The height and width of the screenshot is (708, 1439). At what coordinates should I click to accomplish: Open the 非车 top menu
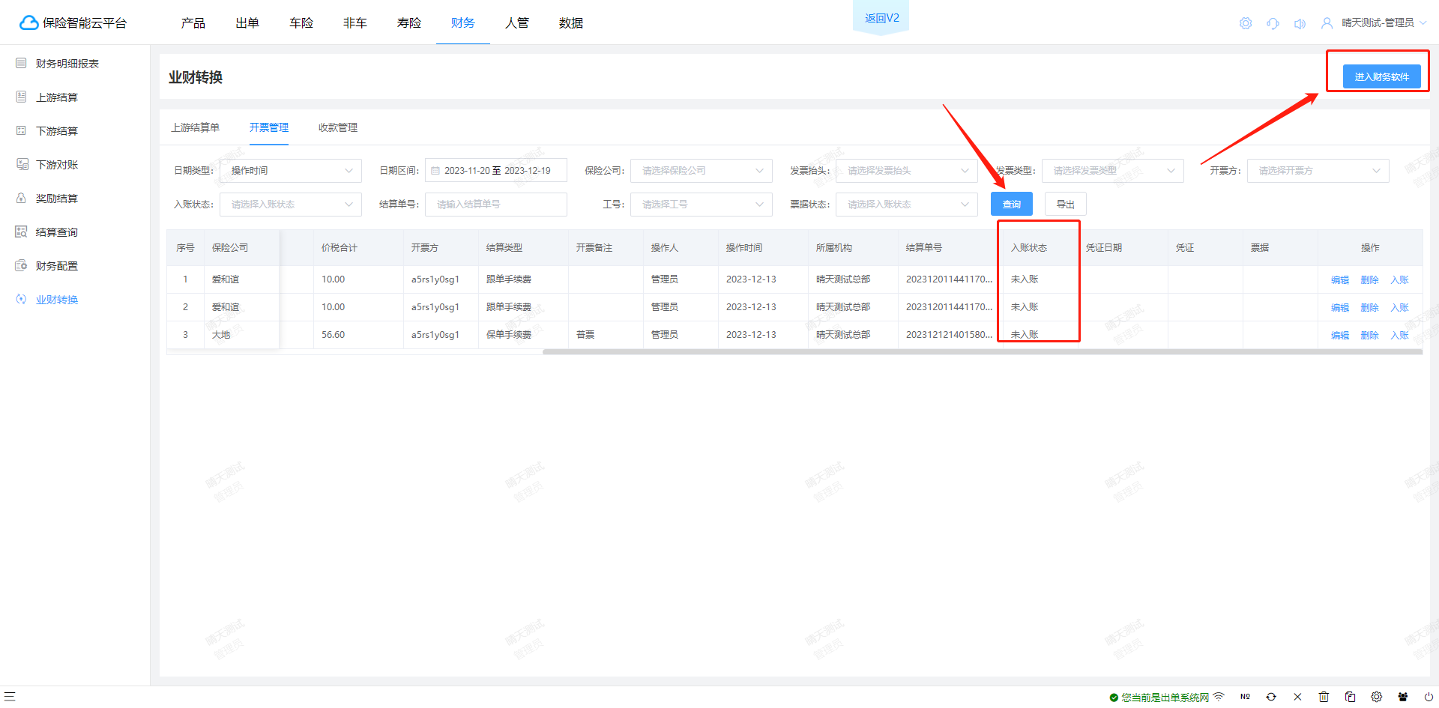tap(355, 23)
